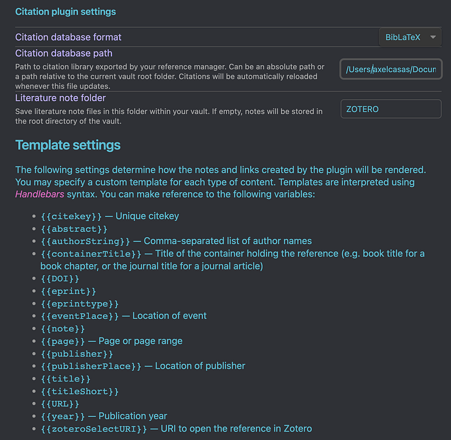Focus the Literature note folder ZOTERO field
The height and width of the screenshot is (440, 451).
pyautogui.click(x=390, y=109)
